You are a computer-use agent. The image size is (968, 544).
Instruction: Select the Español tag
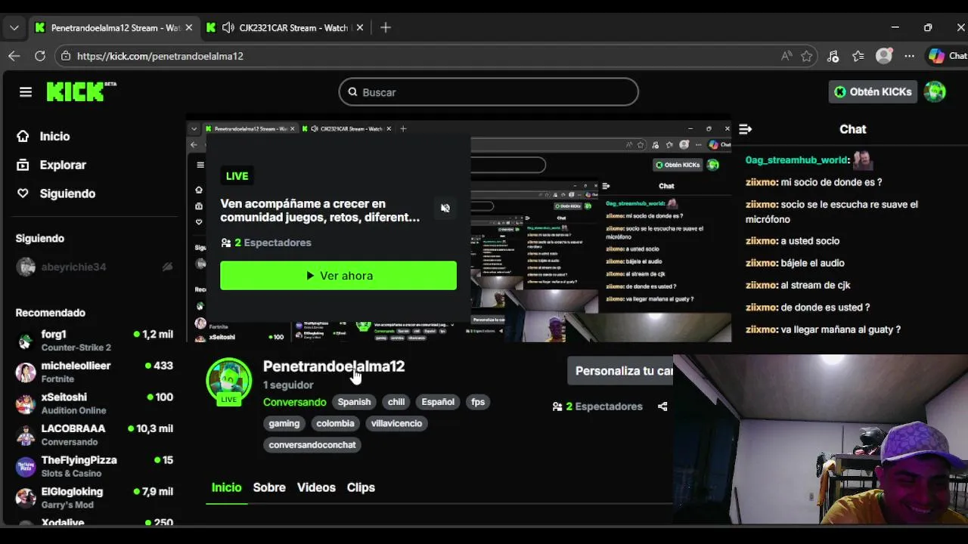click(x=438, y=402)
